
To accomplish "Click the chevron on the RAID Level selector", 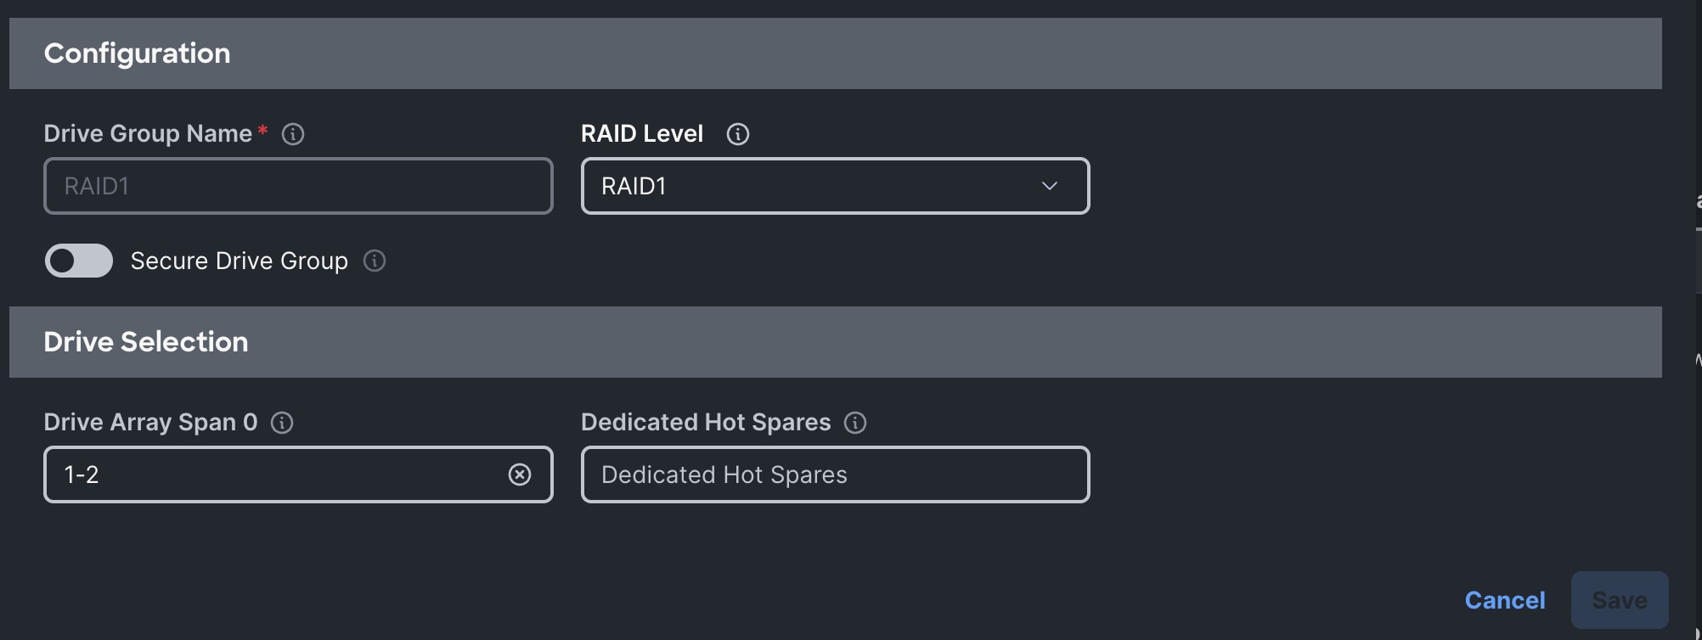I will (1048, 186).
